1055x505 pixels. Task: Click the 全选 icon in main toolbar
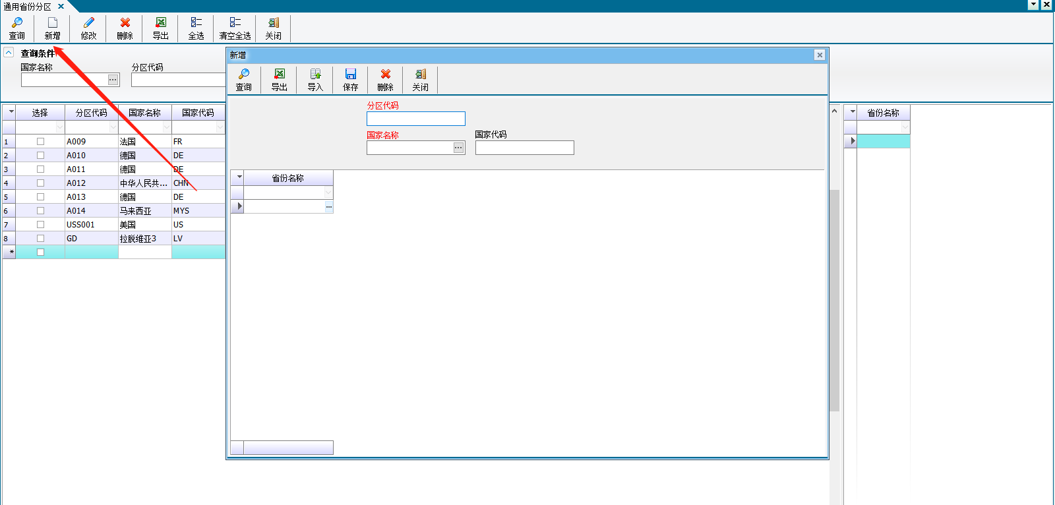[196, 22]
